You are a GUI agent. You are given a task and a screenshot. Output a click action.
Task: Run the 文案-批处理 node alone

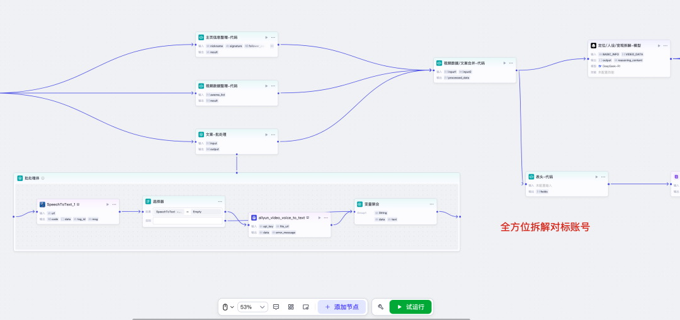point(266,135)
